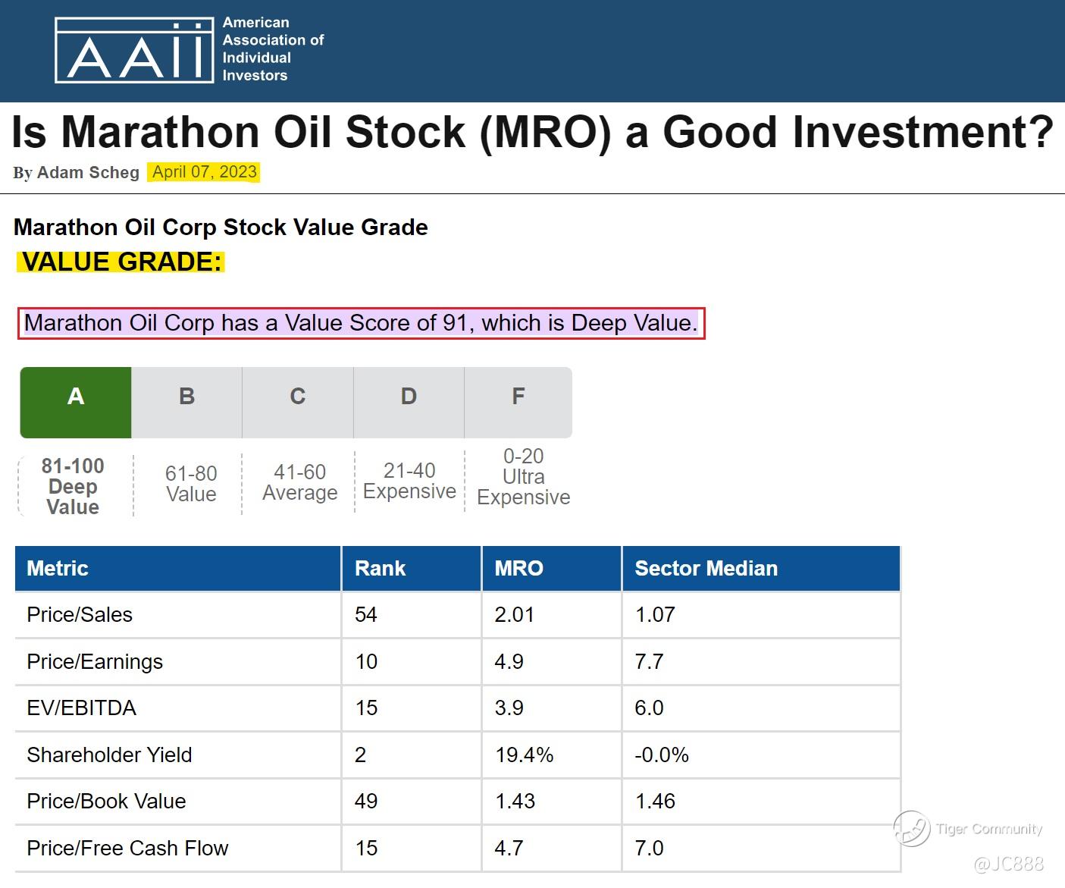This screenshot has height=888, width=1065.
Task: Click the Price/Earnings metric row label
Action: pos(95,662)
